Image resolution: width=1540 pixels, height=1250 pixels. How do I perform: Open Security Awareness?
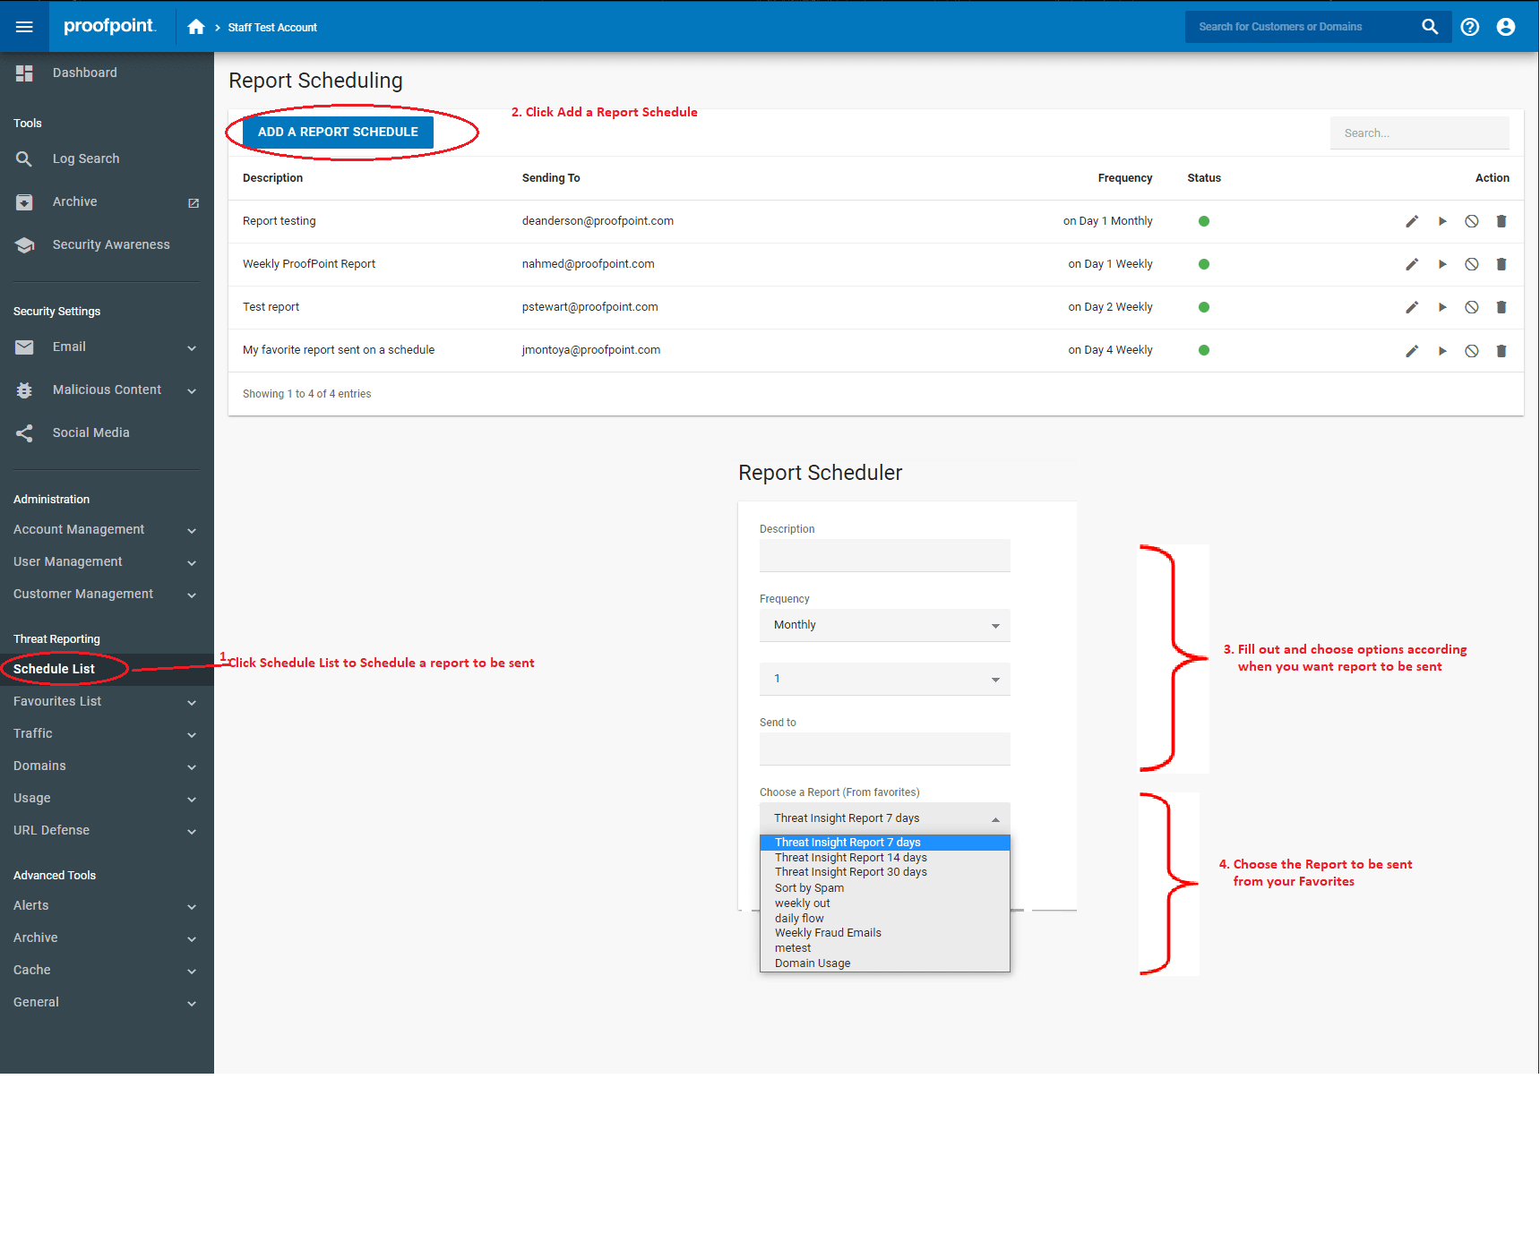[111, 244]
